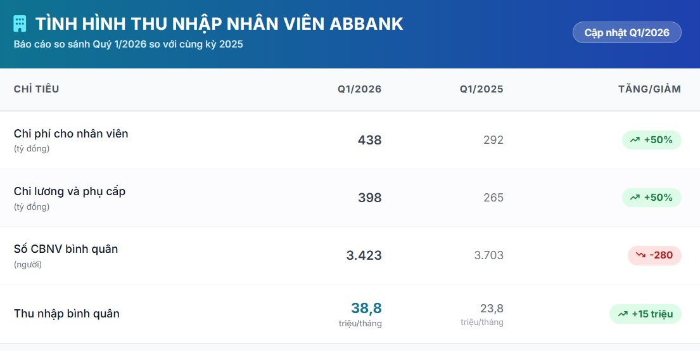This screenshot has width=700, height=351.
Task: Click the +15 triệu change badge
Action: (x=646, y=314)
